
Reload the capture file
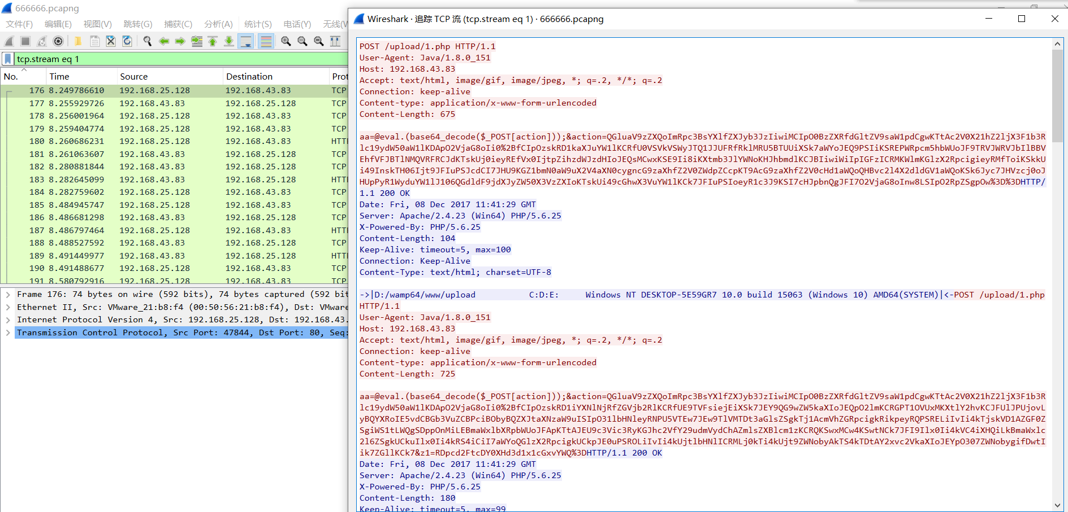tap(127, 41)
